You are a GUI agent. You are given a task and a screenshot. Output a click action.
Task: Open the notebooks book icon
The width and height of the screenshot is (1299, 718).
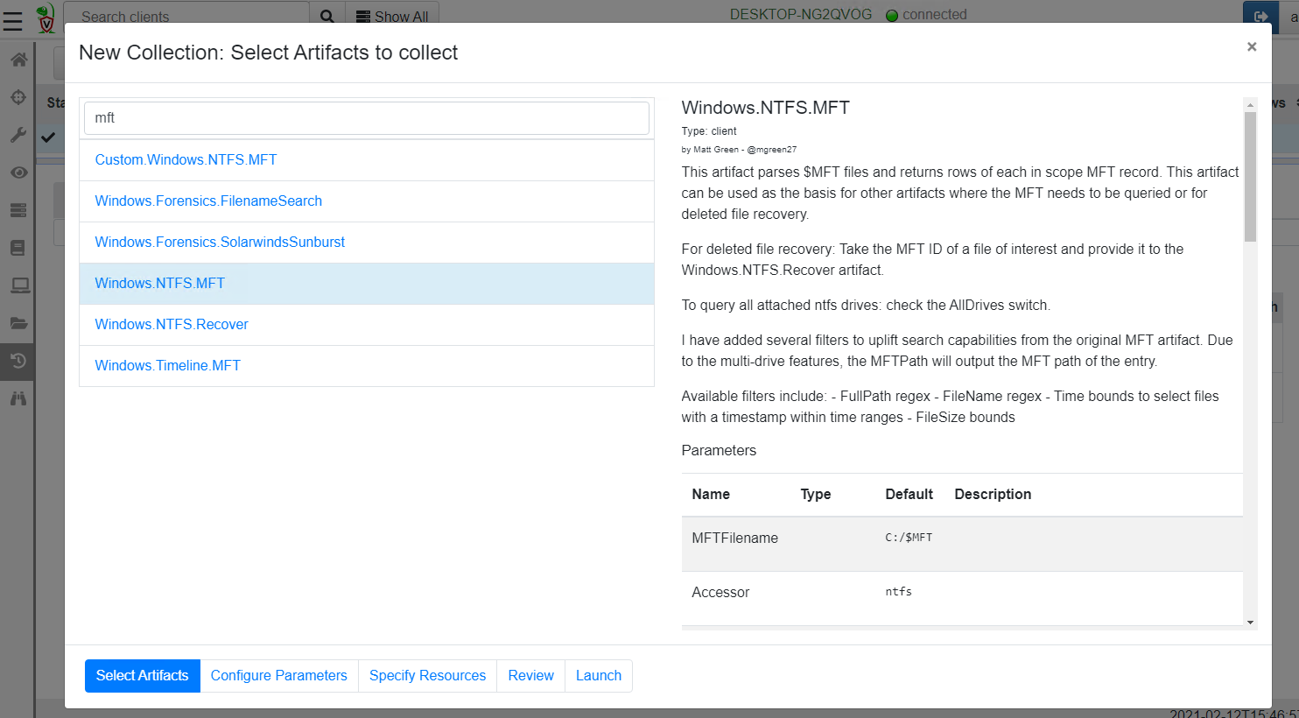(18, 248)
